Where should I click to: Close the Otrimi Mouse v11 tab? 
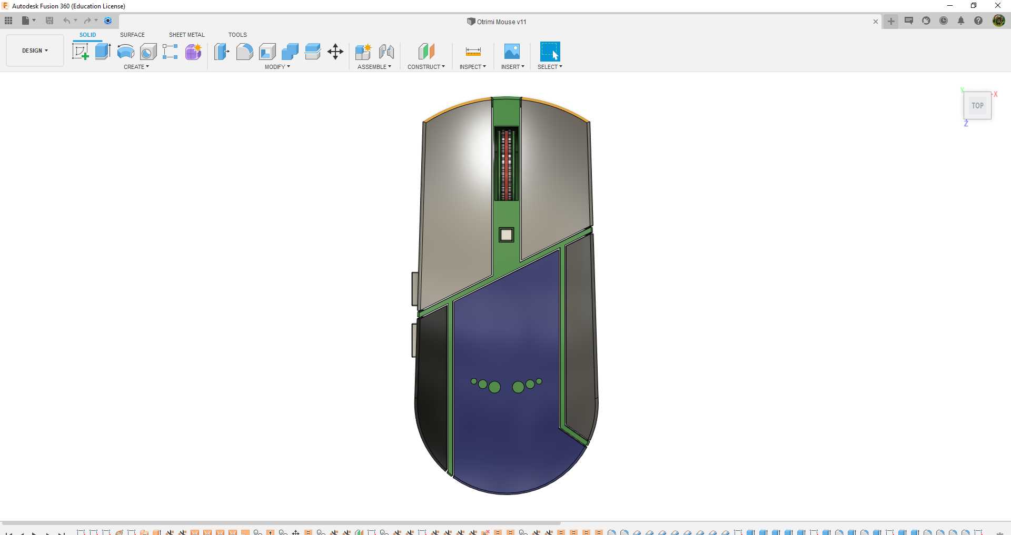pyautogui.click(x=876, y=22)
